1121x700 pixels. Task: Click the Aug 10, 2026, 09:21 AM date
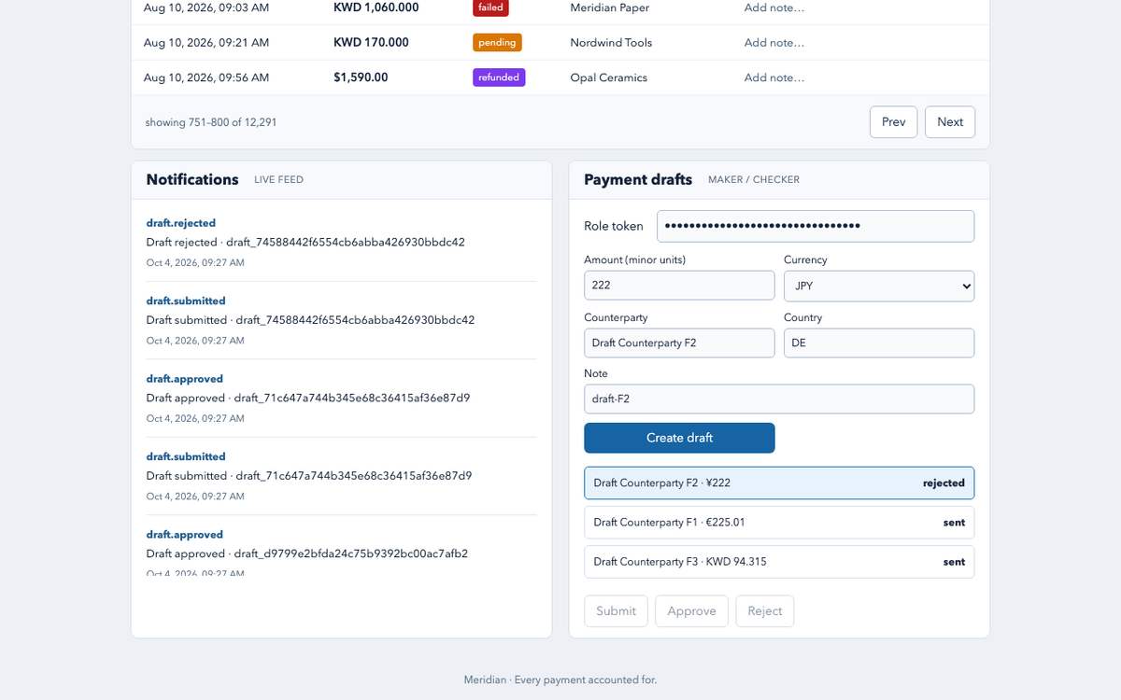coord(206,43)
